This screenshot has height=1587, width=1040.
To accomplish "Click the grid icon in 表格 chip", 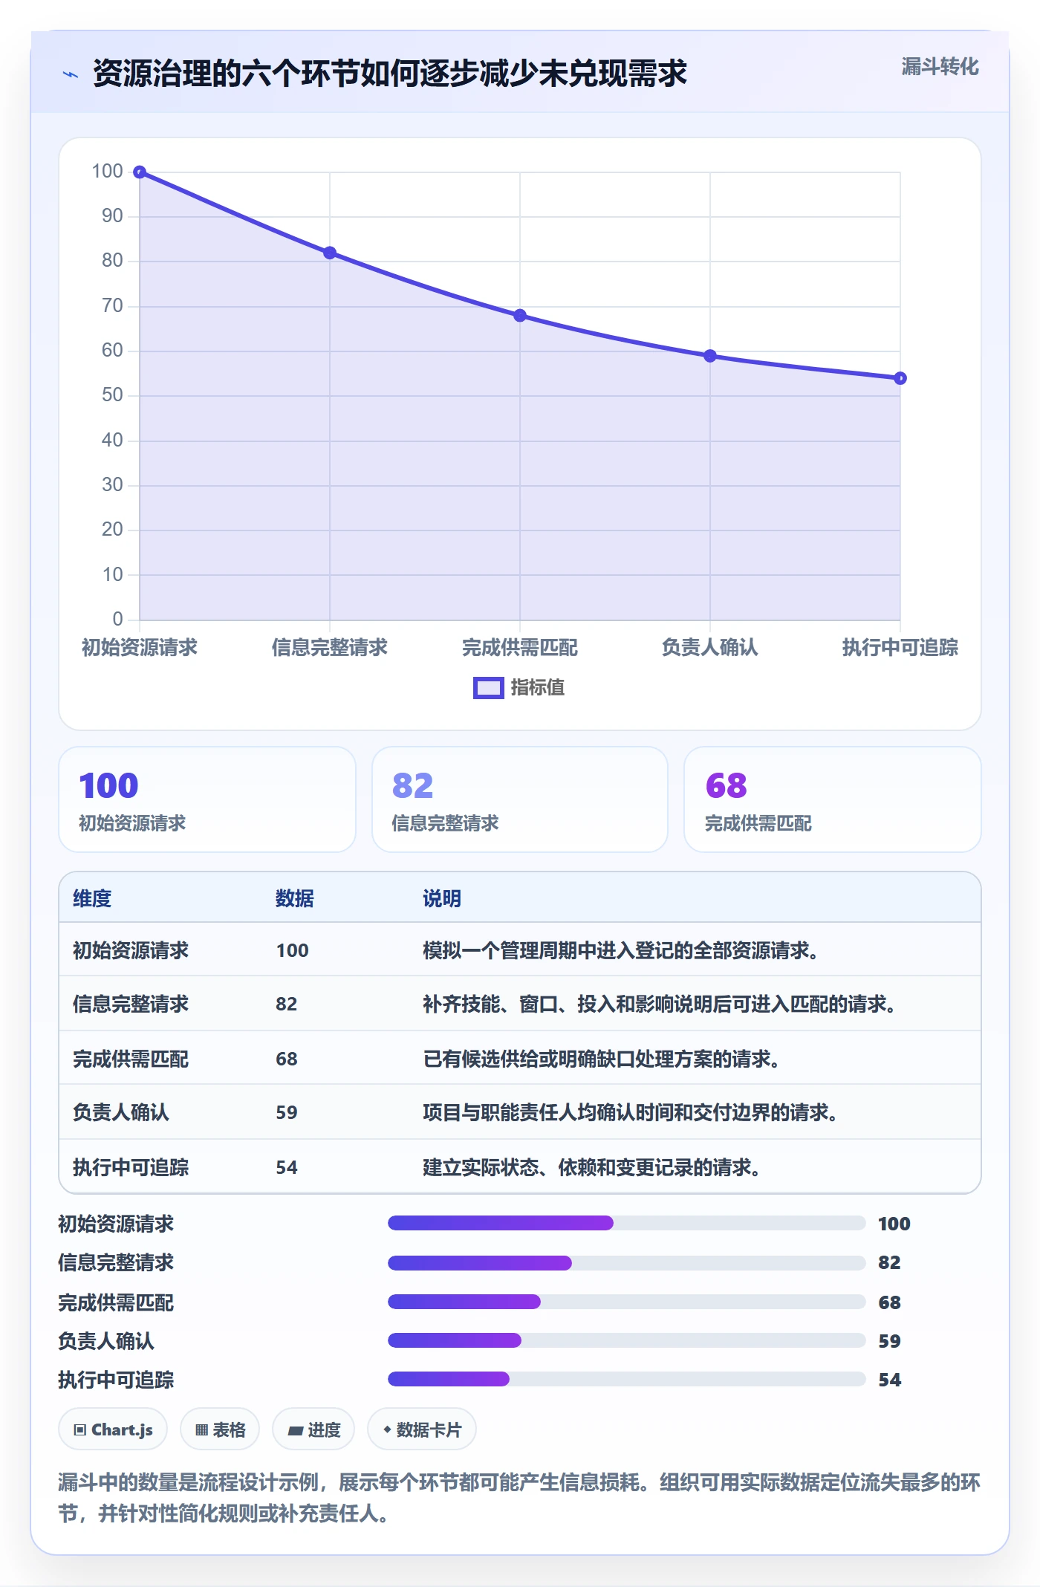I will tap(201, 1430).
